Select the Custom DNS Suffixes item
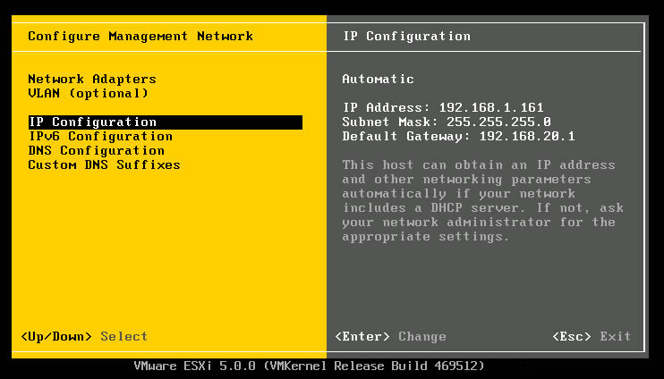 coord(104,165)
